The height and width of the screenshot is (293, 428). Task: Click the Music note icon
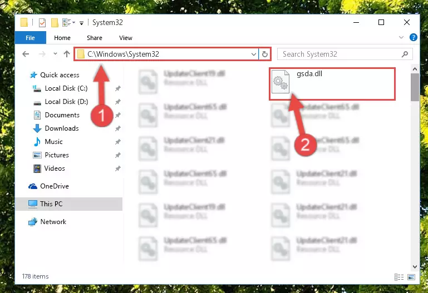click(37, 142)
